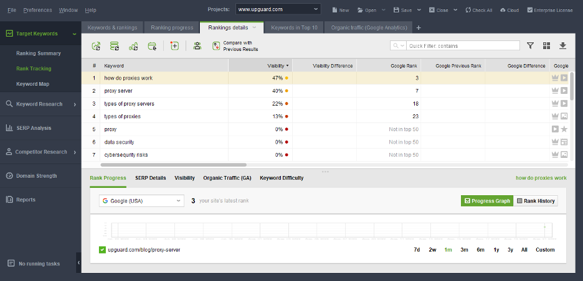Click the Compare with Previous Results icon
The width and height of the screenshot is (583, 281).
(x=216, y=46)
